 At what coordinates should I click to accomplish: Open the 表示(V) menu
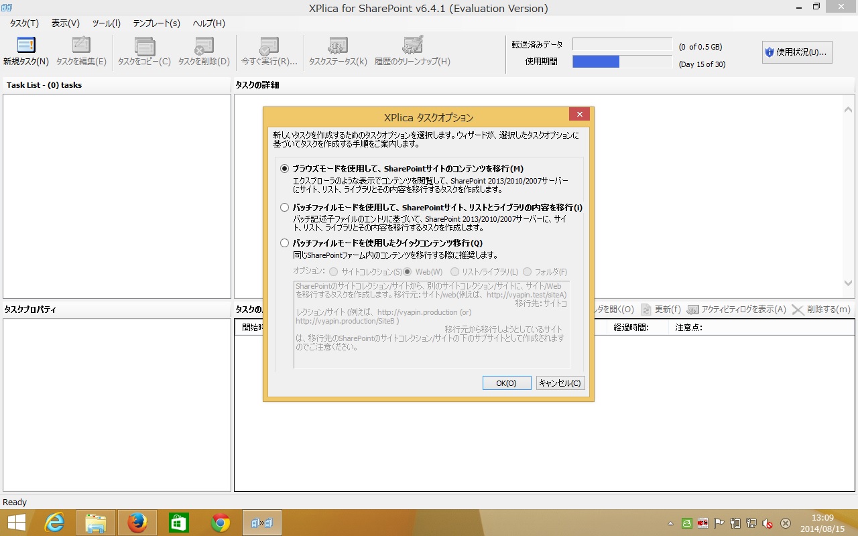pos(66,23)
